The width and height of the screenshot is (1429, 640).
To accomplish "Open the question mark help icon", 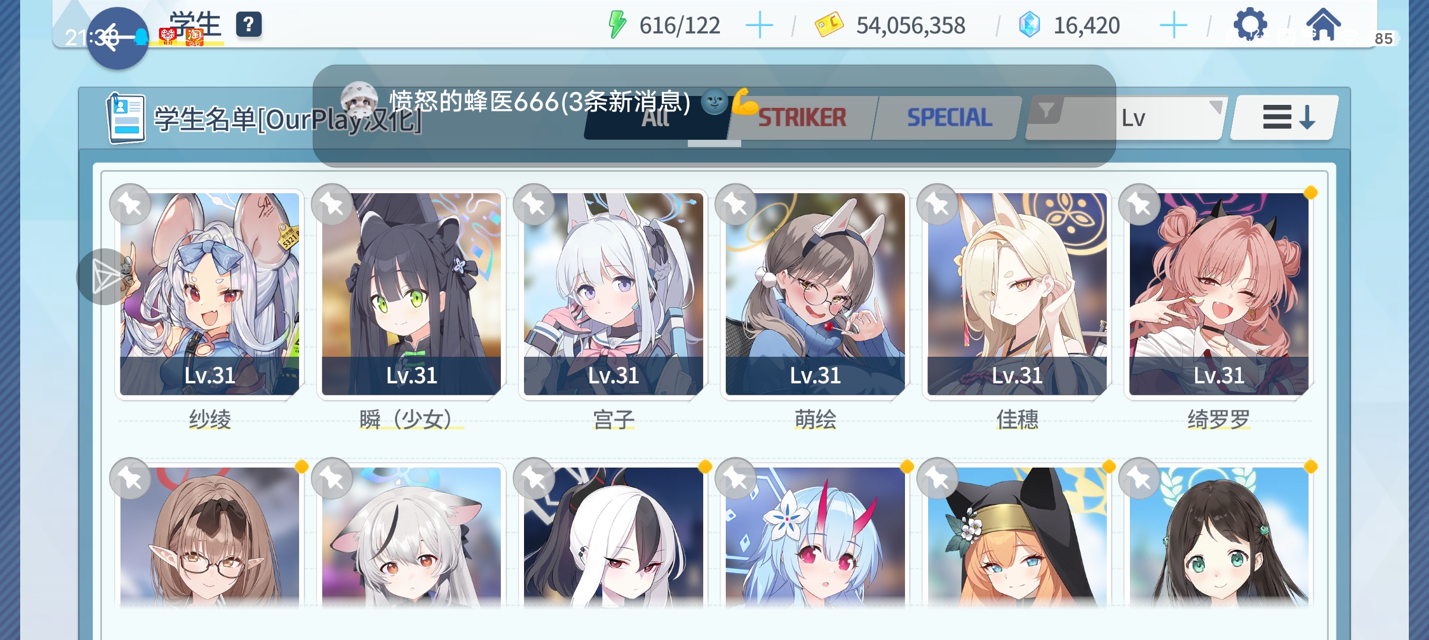I will pyautogui.click(x=249, y=25).
